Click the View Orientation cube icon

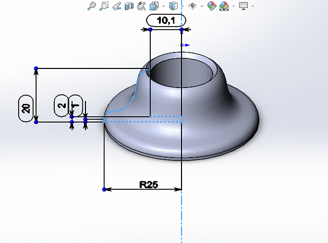click(154, 6)
